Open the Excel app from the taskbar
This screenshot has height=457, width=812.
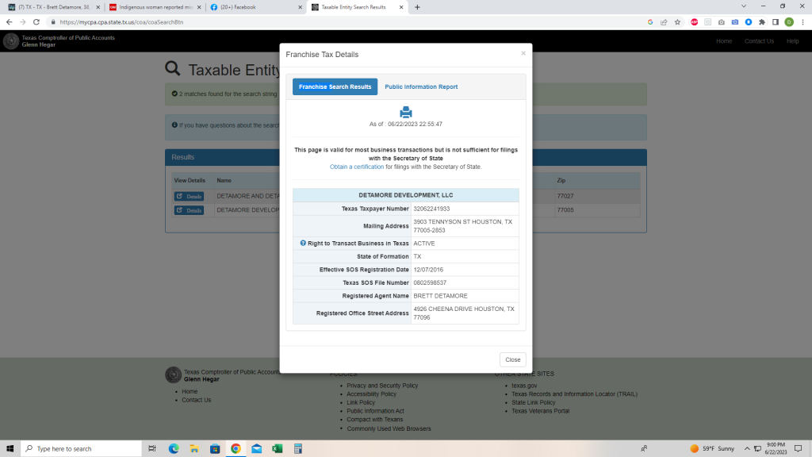point(278,448)
